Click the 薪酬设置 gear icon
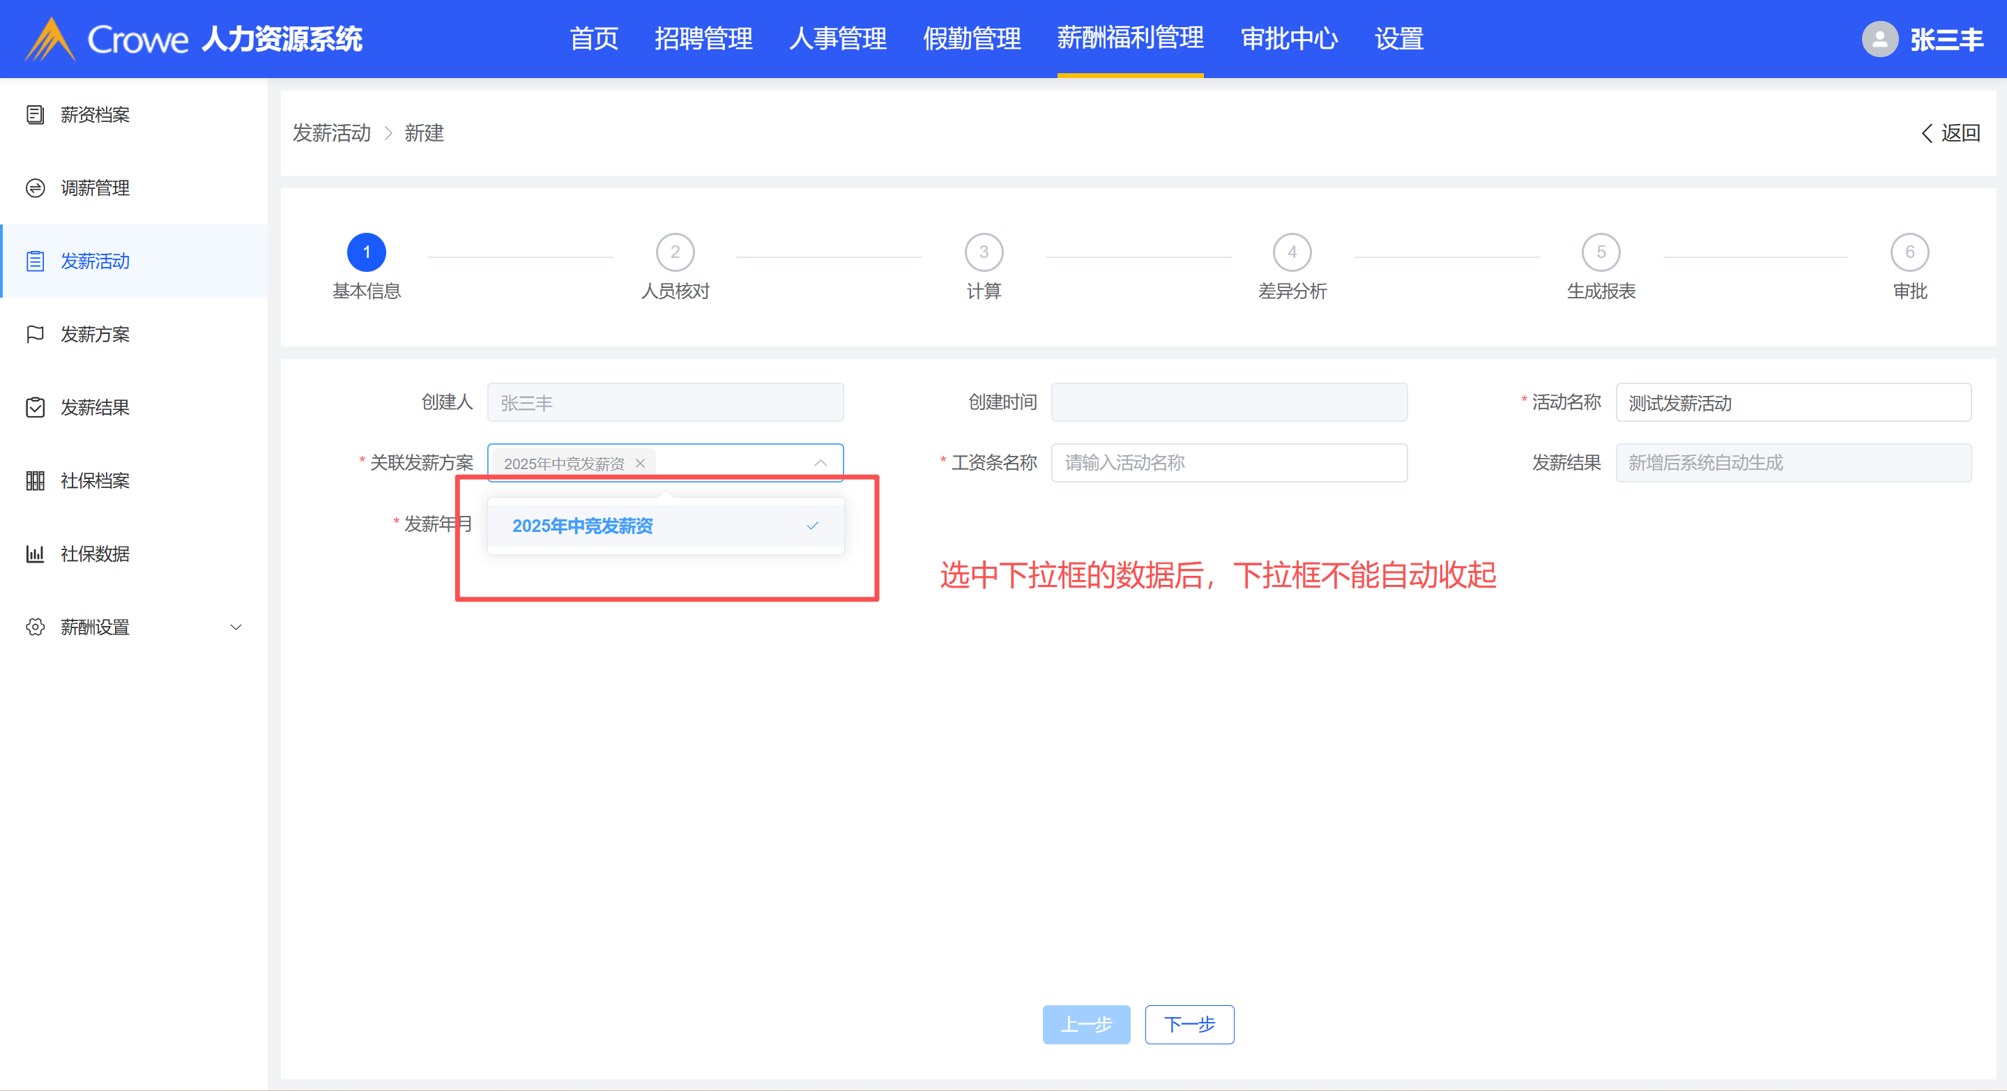Screen dimensions: 2007x1091 35,627
